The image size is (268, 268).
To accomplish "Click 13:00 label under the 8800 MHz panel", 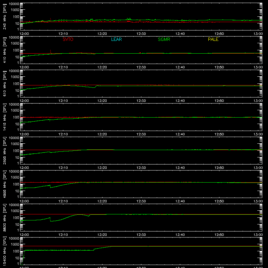I will tap(258, 235).
